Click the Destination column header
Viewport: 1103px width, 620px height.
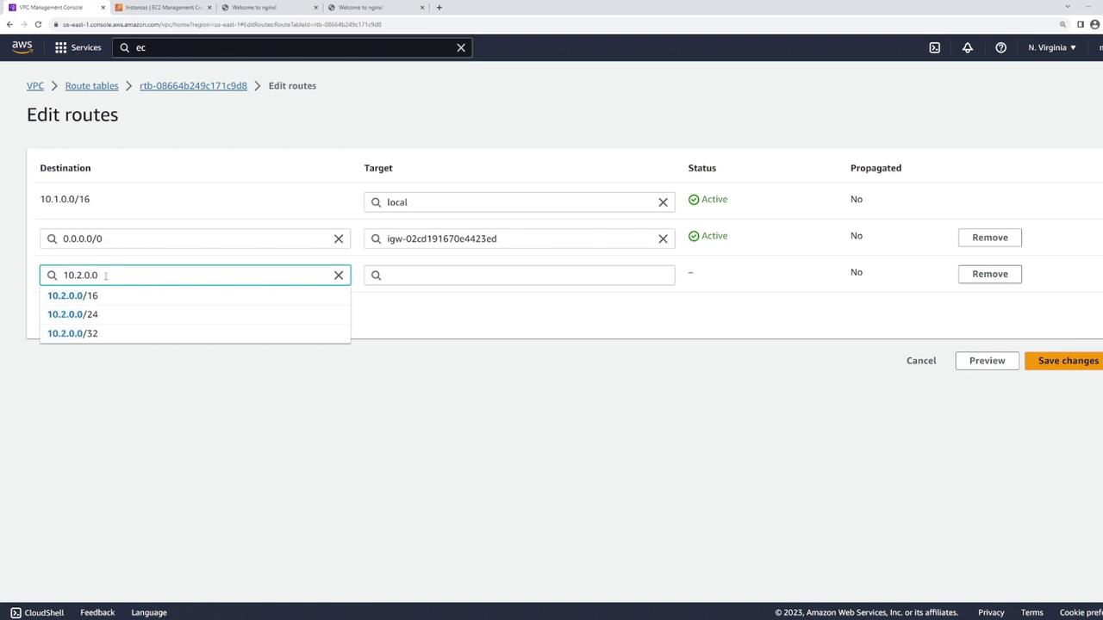(65, 168)
